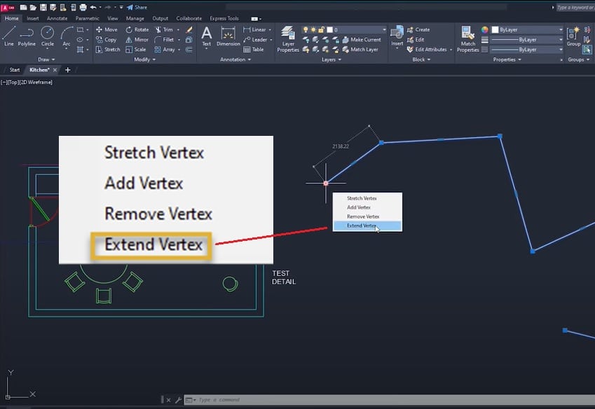This screenshot has width=595, height=409.
Task: Toggle the layer freeze icon in Layers panel
Action: [313, 29]
